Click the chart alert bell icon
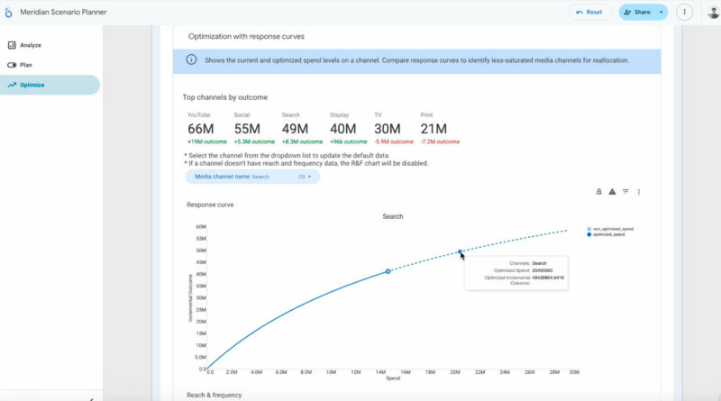Image resolution: width=721 pixels, height=401 pixels. coord(599,192)
